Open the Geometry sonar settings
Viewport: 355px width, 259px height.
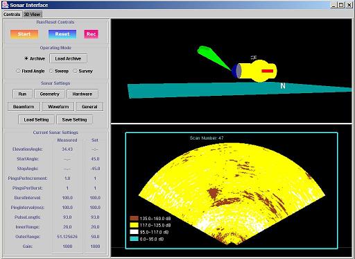tap(50, 94)
